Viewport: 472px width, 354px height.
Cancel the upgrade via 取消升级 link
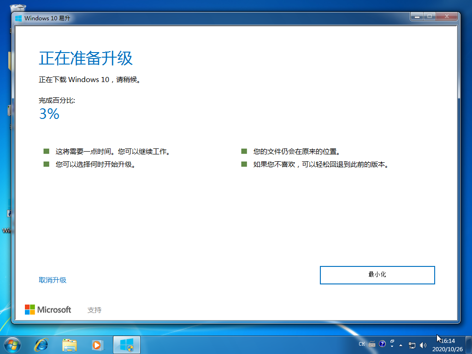pos(53,280)
